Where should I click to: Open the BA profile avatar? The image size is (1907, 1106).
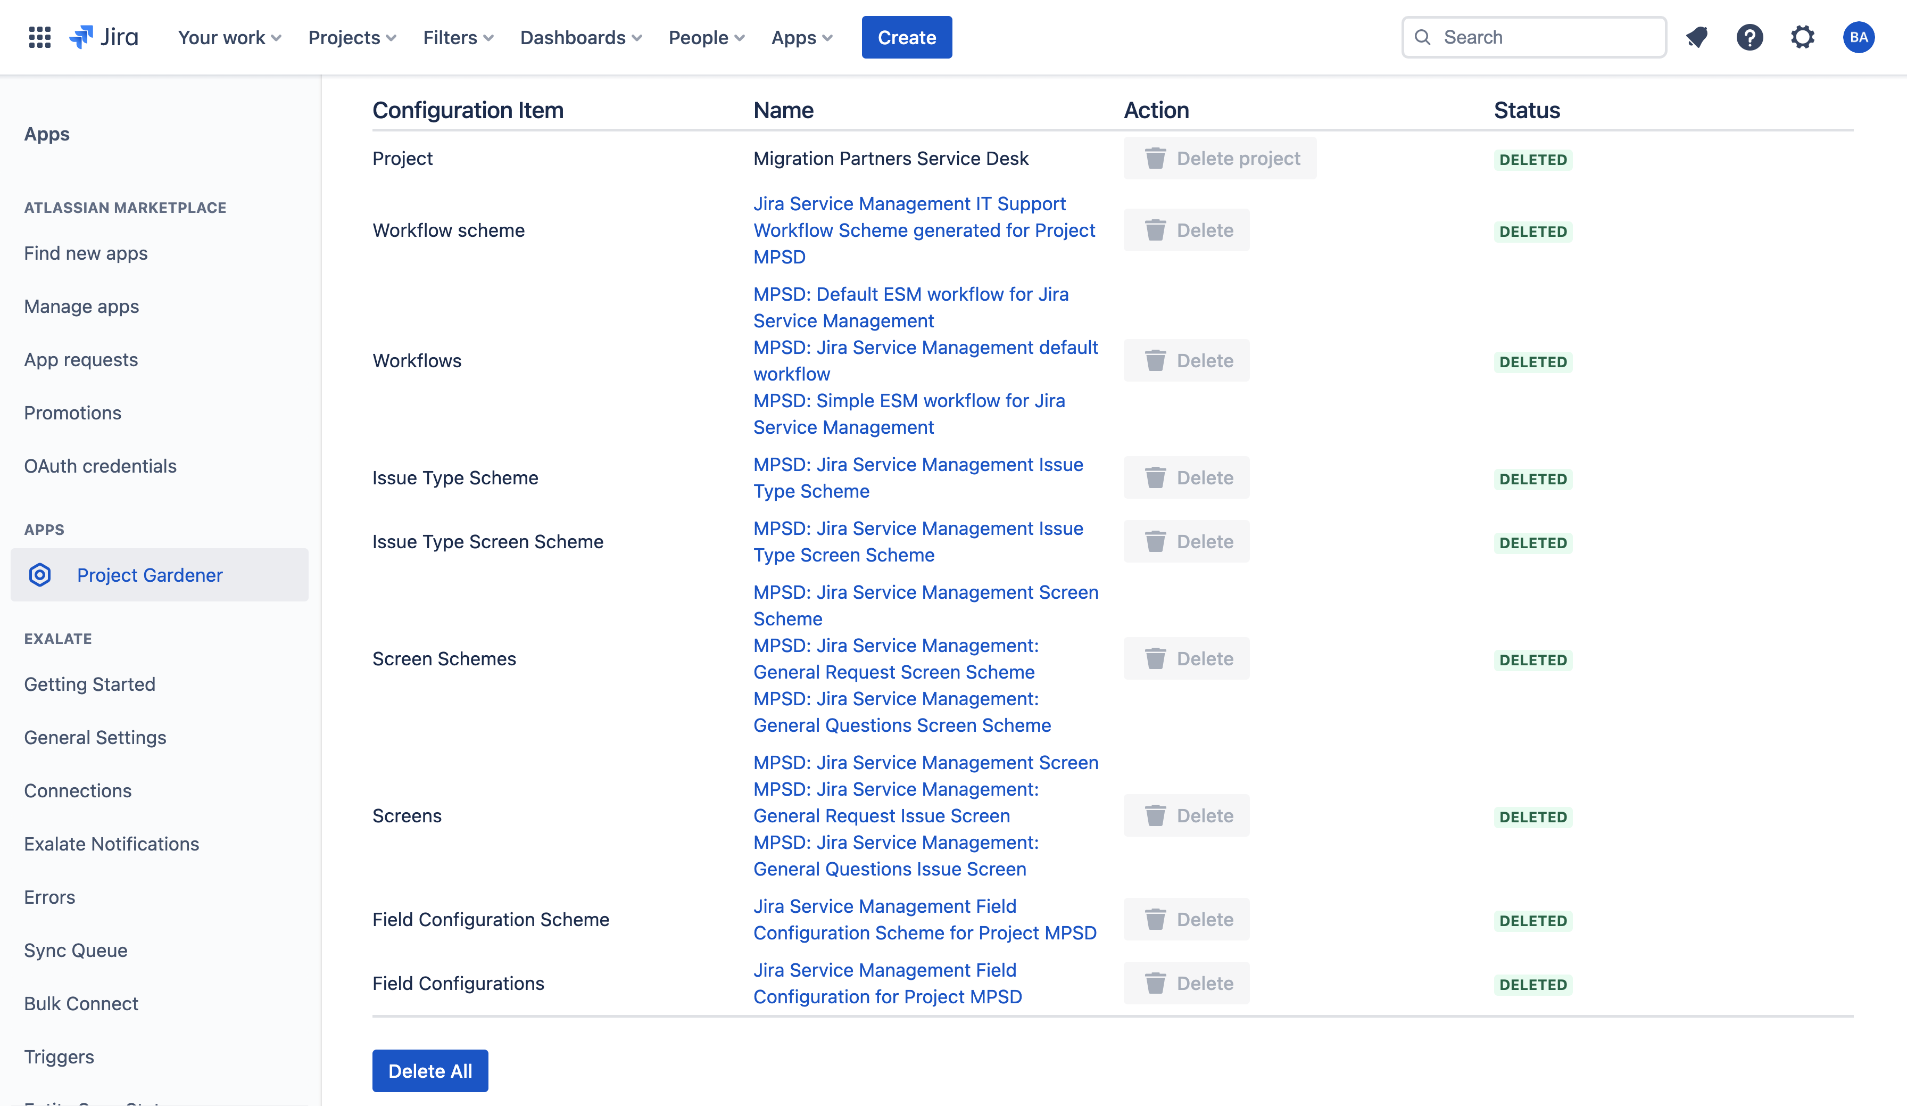click(1858, 37)
